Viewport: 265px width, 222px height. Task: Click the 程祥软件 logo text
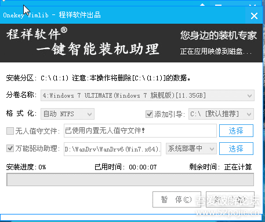click(37, 34)
